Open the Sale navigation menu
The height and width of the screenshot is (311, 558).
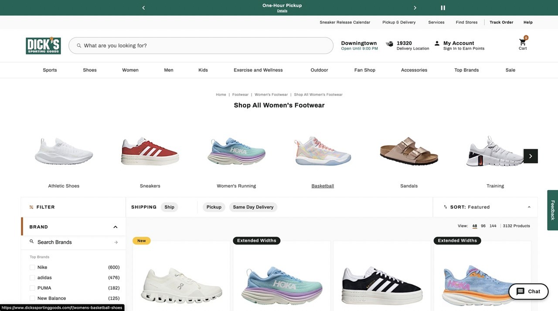coord(510,70)
